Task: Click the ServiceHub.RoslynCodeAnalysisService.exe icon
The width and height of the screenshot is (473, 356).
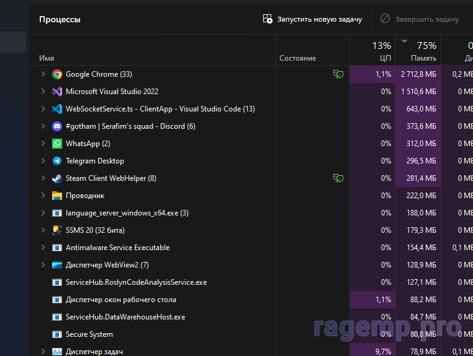Action: [x=57, y=282]
